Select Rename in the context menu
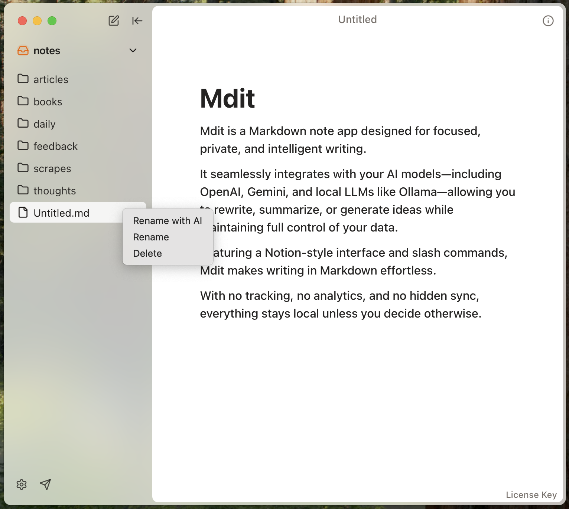This screenshot has width=569, height=509. 150,237
